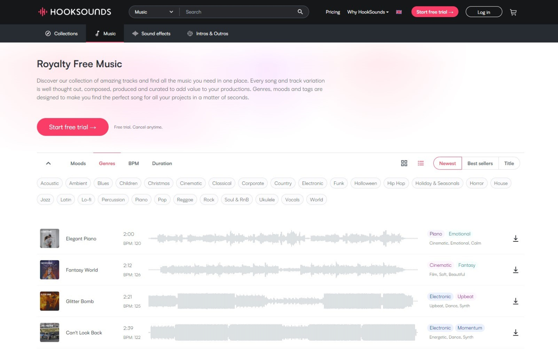Click the HookSounds logo
The image size is (558, 349).
(74, 12)
